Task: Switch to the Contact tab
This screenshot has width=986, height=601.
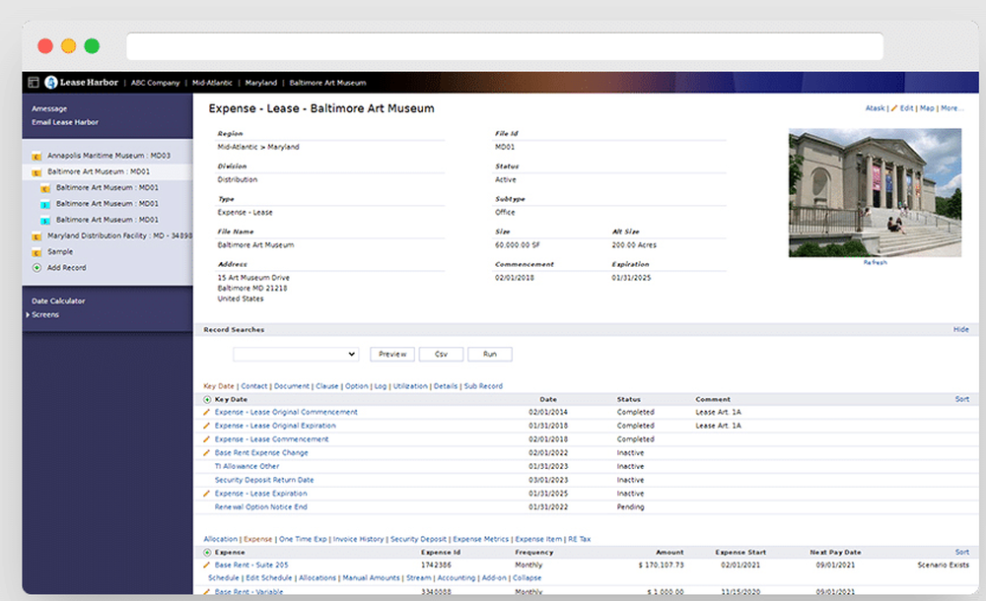Action: (x=254, y=386)
